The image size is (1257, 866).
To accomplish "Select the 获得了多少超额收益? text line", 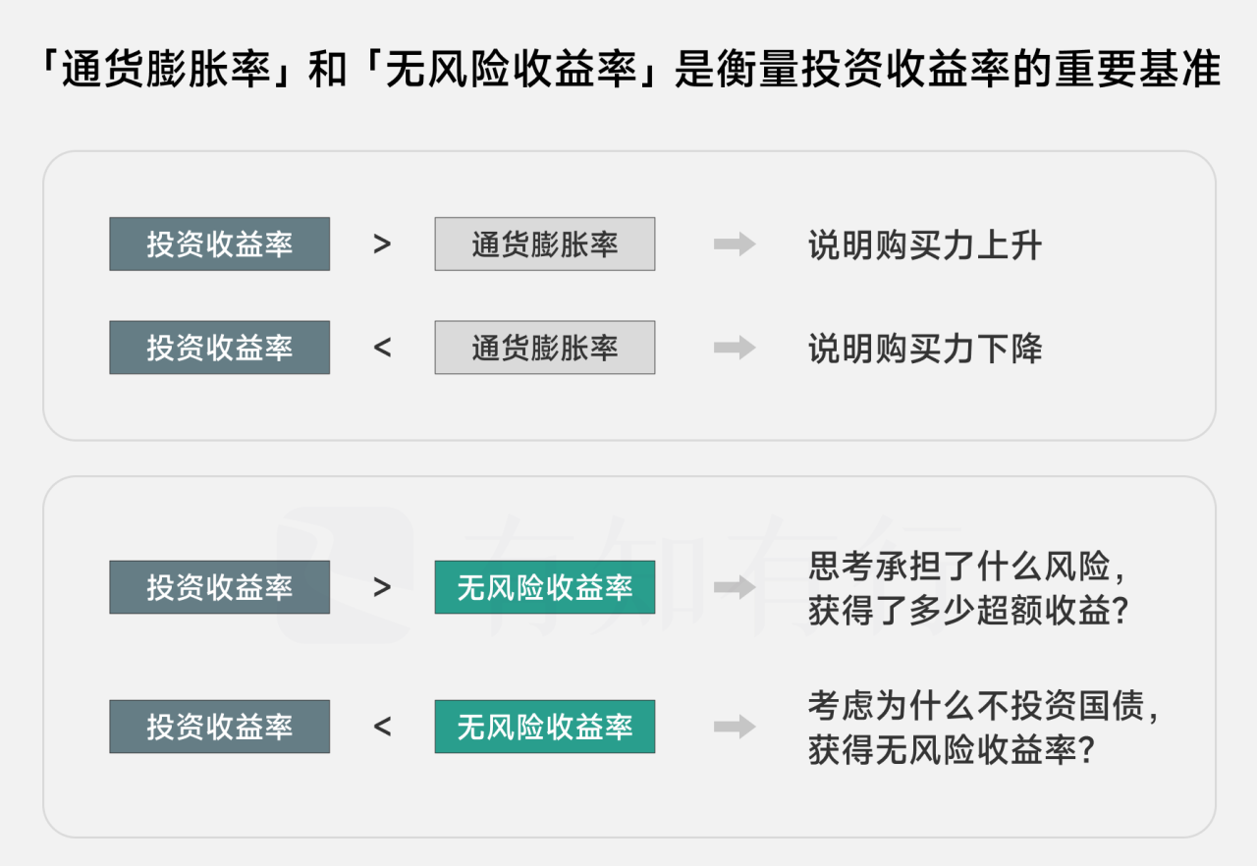I will pyautogui.click(x=967, y=611).
